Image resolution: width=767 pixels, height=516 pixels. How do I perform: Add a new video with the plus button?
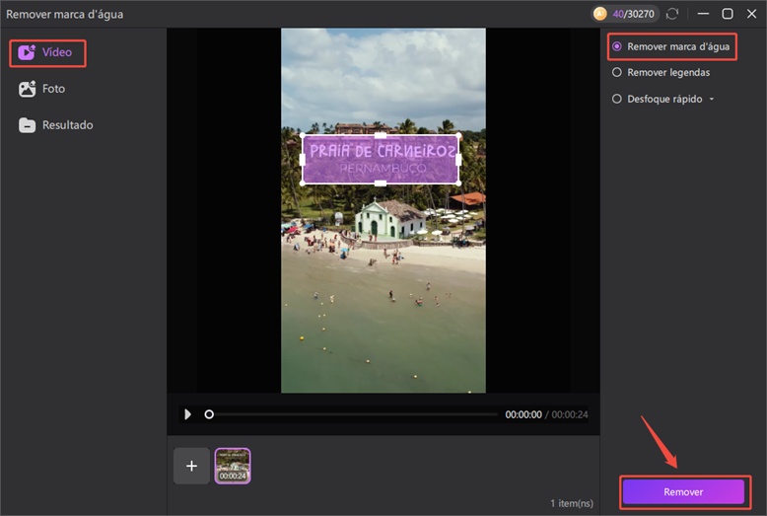click(191, 466)
